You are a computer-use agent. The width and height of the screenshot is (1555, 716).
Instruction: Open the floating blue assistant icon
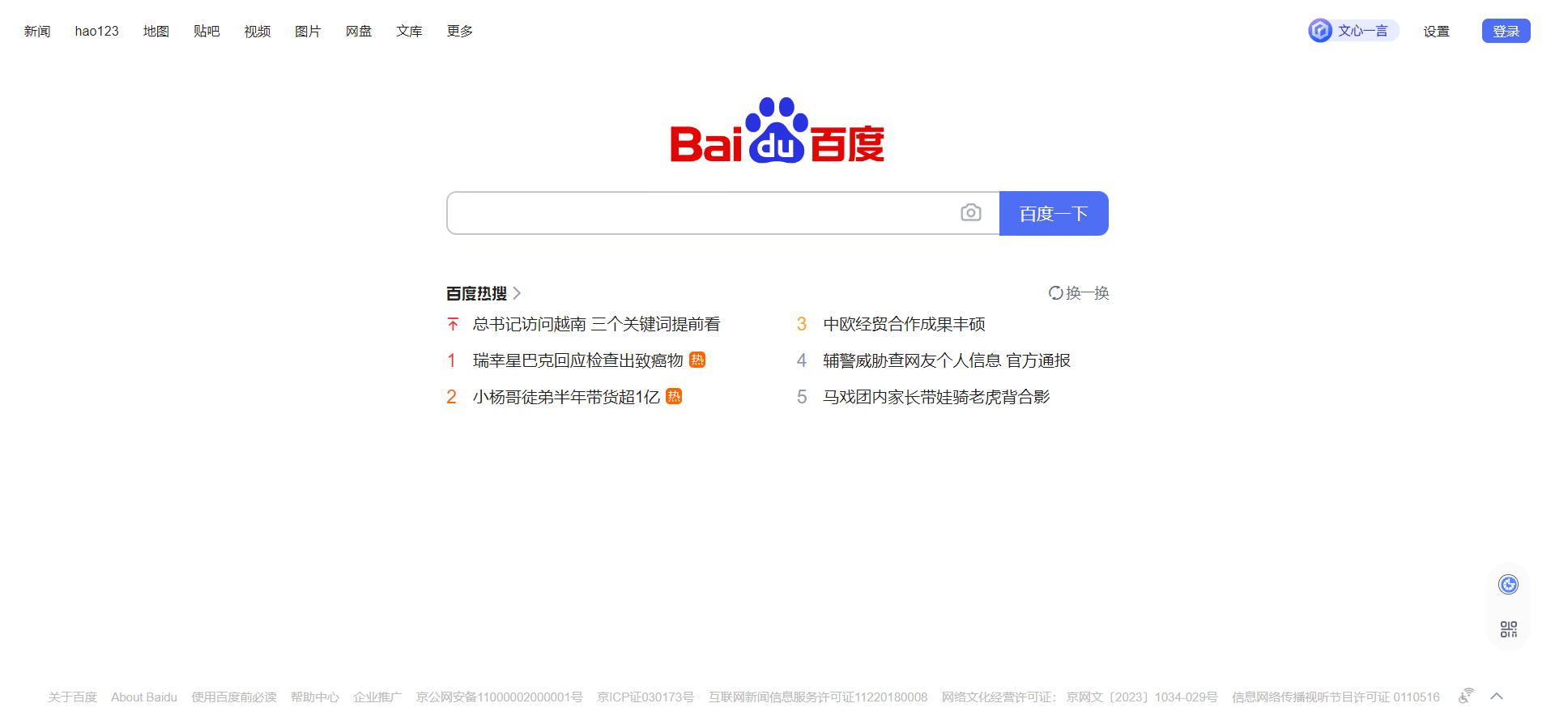point(1508,585)
